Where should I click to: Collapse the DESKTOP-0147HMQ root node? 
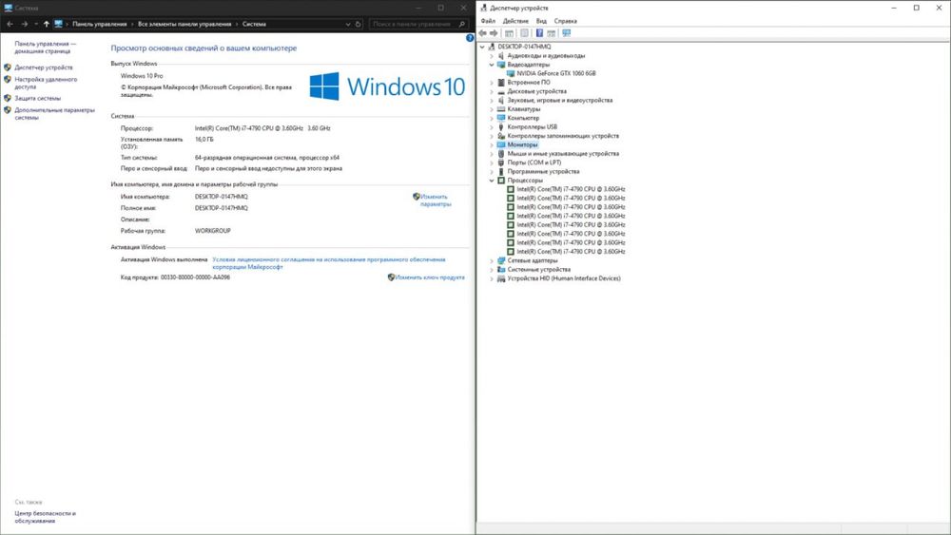[x=483, y=47]
